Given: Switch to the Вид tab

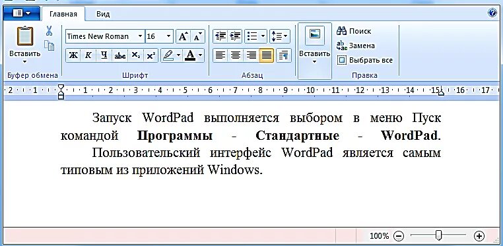Looking at the screenshot, I should click(x=103, y=14).
